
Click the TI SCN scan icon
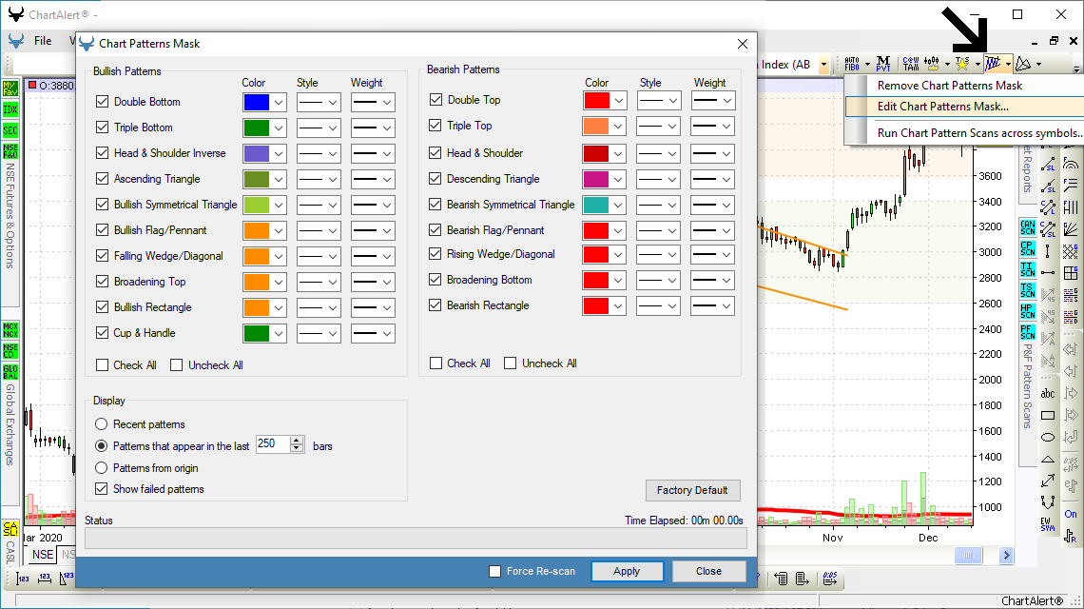tap(1028, 269)
